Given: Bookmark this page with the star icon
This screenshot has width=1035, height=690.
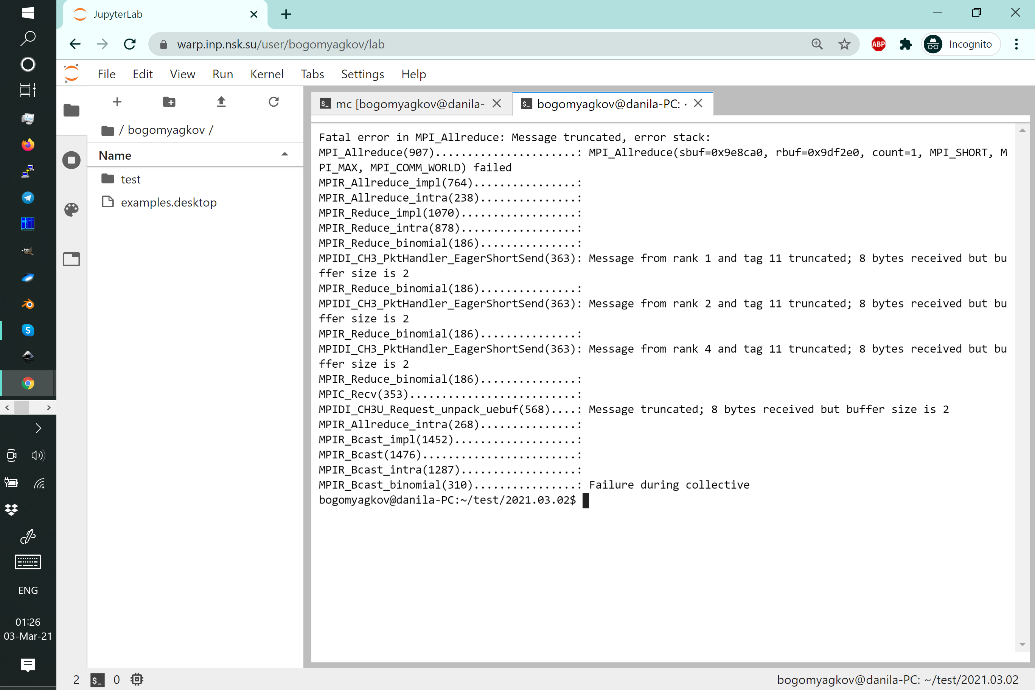Looking at the screenshot, I should click(x=844, y=44).
